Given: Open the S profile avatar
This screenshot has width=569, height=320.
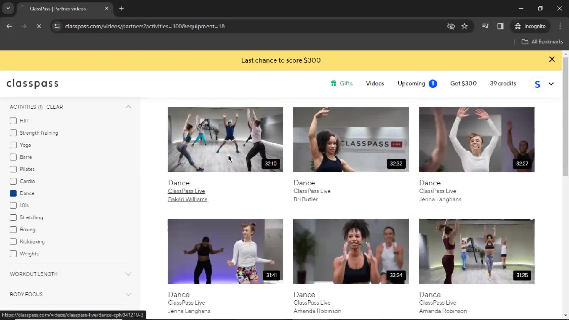Looking at the screenshot, I should tap(537, 84).
